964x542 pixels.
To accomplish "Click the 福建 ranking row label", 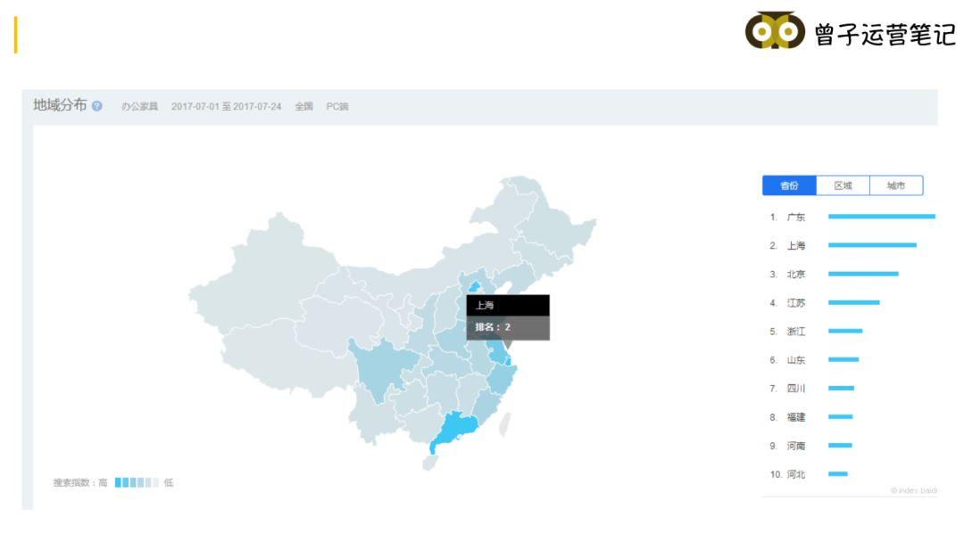I will (795, 417).
